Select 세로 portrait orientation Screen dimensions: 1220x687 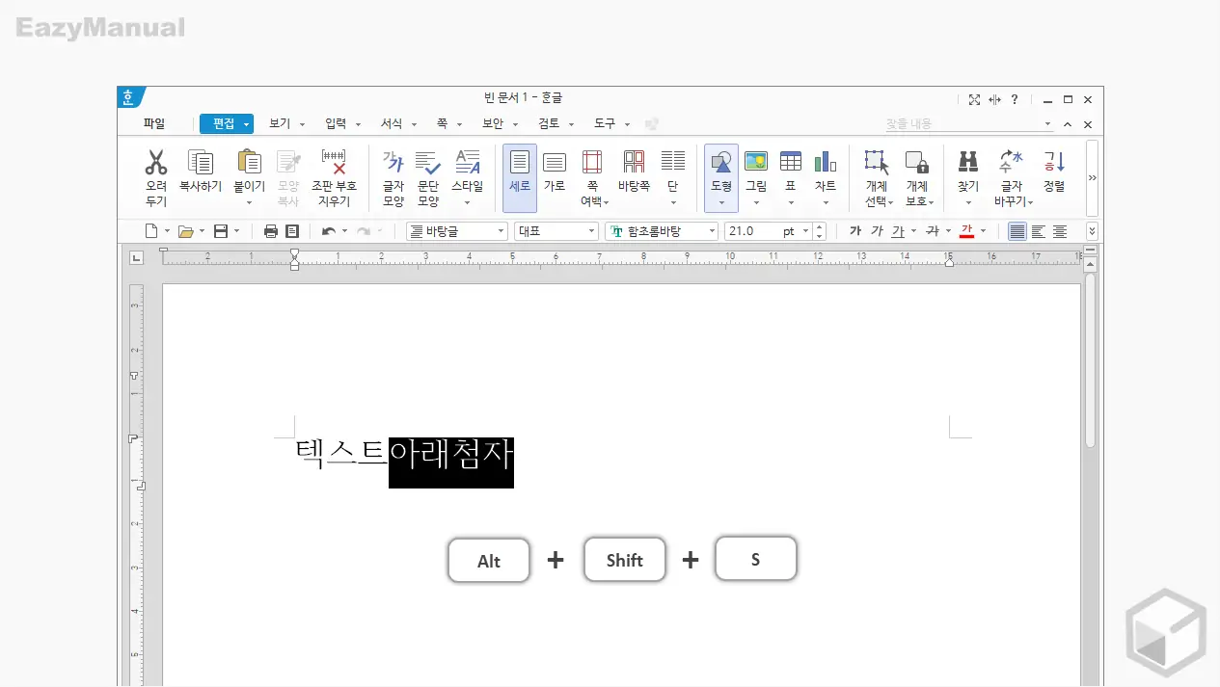(x=520, y=178)
